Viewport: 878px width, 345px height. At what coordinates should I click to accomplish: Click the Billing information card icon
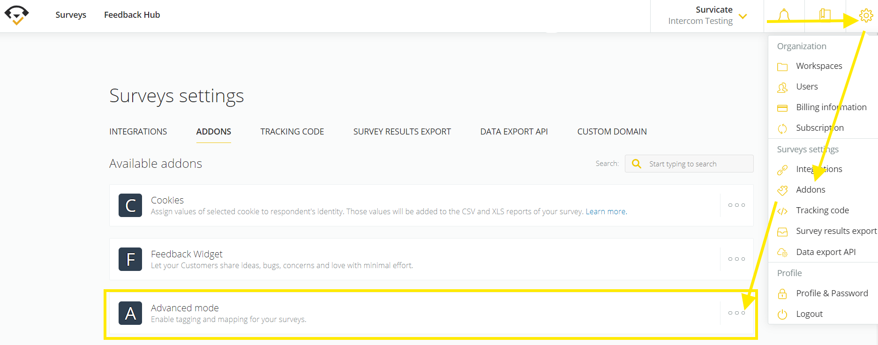782,108
